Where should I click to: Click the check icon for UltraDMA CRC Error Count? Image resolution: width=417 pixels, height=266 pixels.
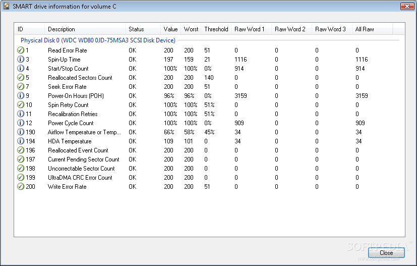click(x=21, y=177)
